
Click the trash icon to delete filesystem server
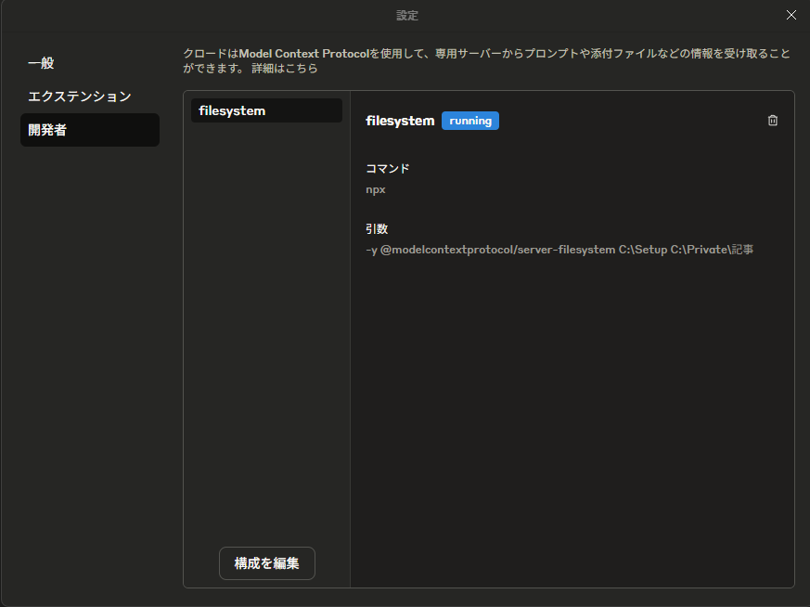pos(773,120)
